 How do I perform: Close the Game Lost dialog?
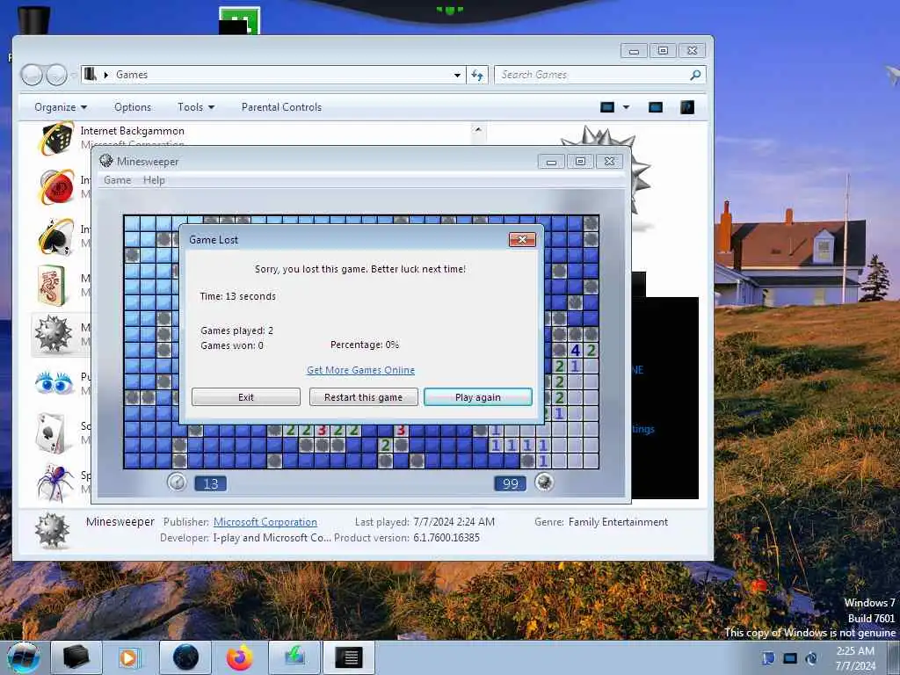[522, 239]
